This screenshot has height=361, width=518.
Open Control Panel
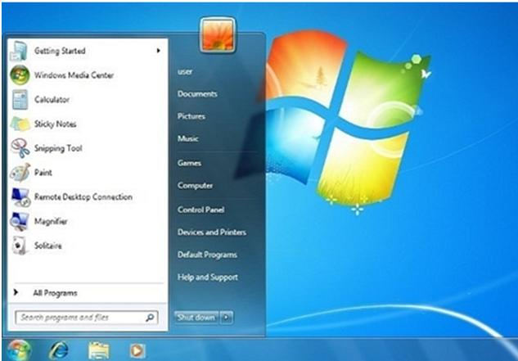(x=200, y=210)
